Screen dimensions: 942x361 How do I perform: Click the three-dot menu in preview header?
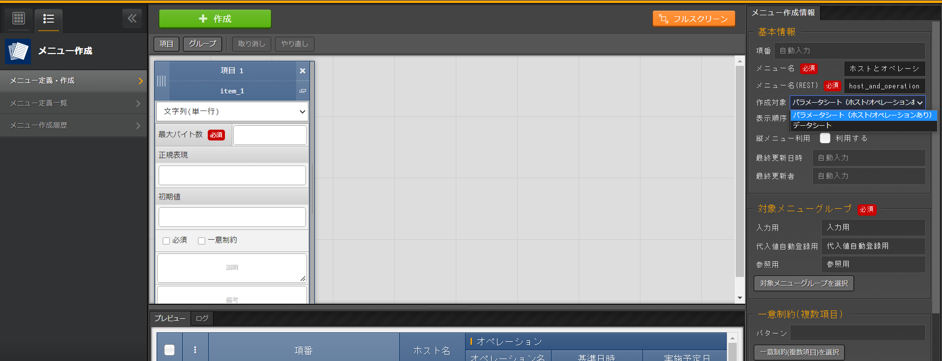click(195, 350)
